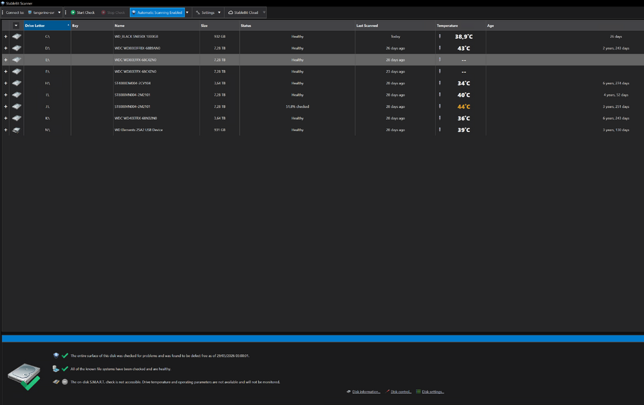Click the disk icon for drive I:\
644x405 pixels.
17,95
